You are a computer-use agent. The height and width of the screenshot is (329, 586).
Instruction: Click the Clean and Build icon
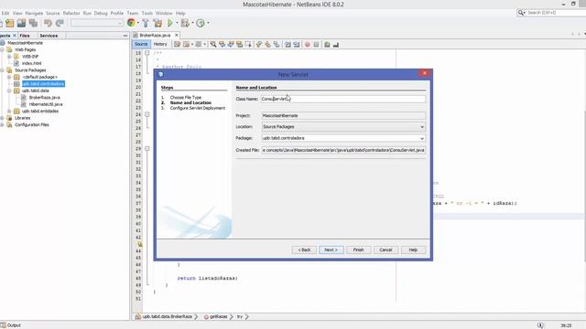coord(157,23)
